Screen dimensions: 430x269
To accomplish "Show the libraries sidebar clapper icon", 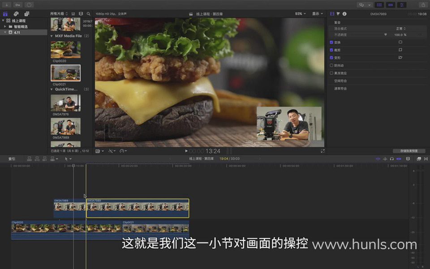I will (x=5, y=14).
